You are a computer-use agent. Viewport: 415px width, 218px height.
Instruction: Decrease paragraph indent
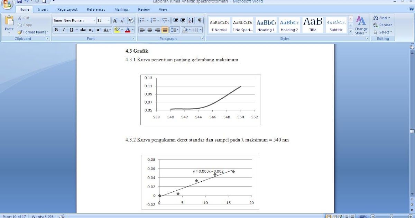(175, 20)
